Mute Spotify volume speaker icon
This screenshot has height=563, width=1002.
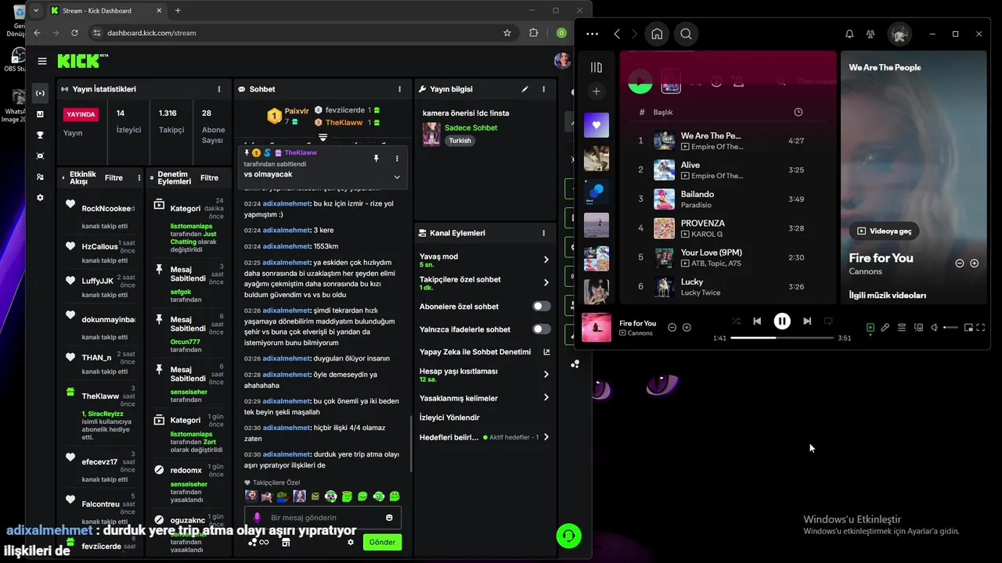coord(934,328)
